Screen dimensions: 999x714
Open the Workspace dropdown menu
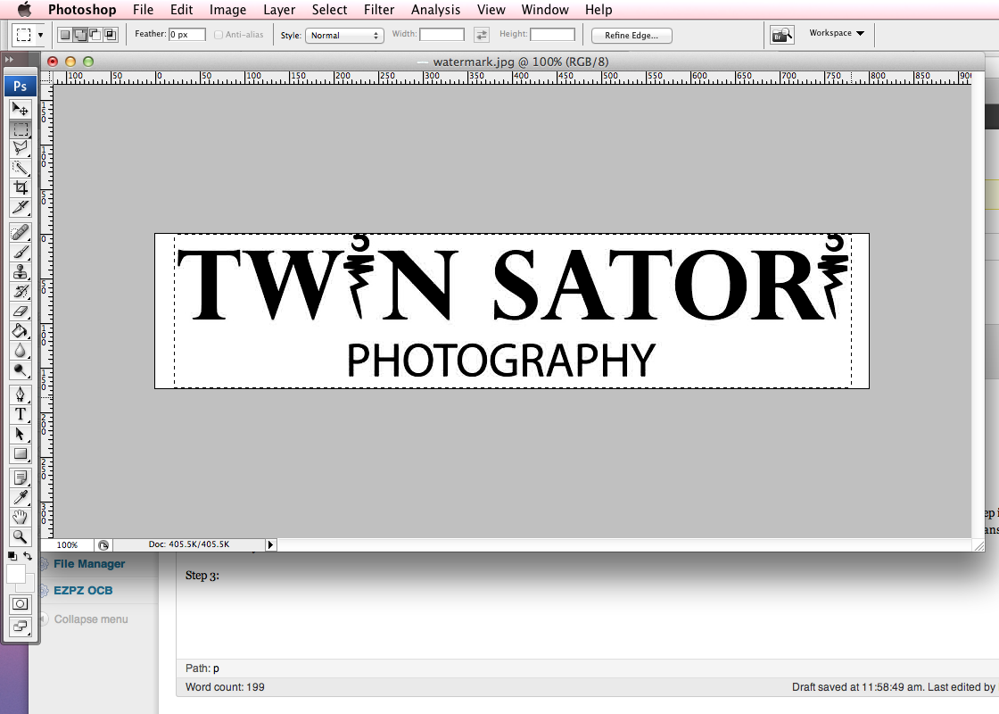pyautogui.click(x=837, y=33)
